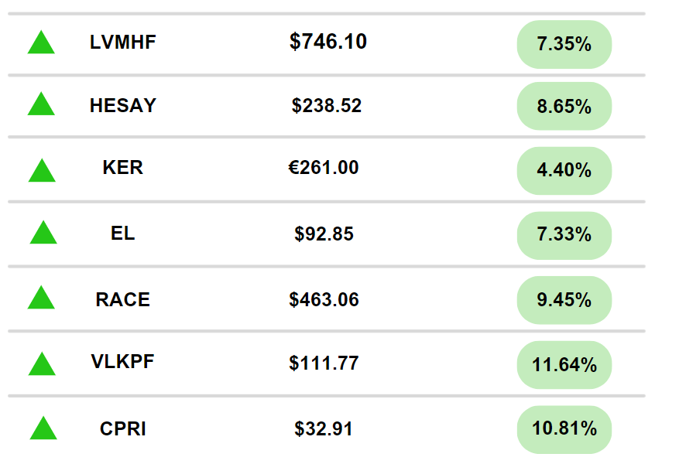The image size is (679, 464).
Task: Open the HESAY ticker symbol
Action: (x=123, y=105)
